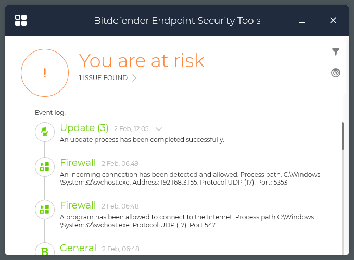
Task: Expand the Update (3) events chevron
Action: click(x=159, y=128)
